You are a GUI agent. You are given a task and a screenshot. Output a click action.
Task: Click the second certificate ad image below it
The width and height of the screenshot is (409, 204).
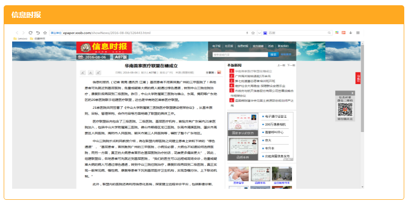tap(243, 149)
